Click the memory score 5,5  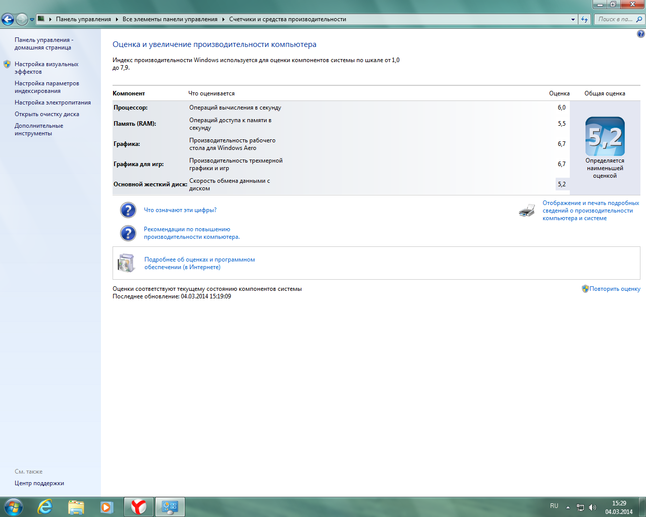562,124
